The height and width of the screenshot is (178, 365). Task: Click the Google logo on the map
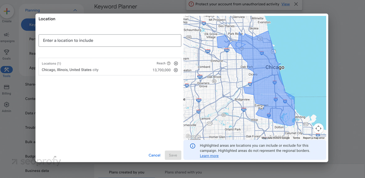tap(193, 136)
